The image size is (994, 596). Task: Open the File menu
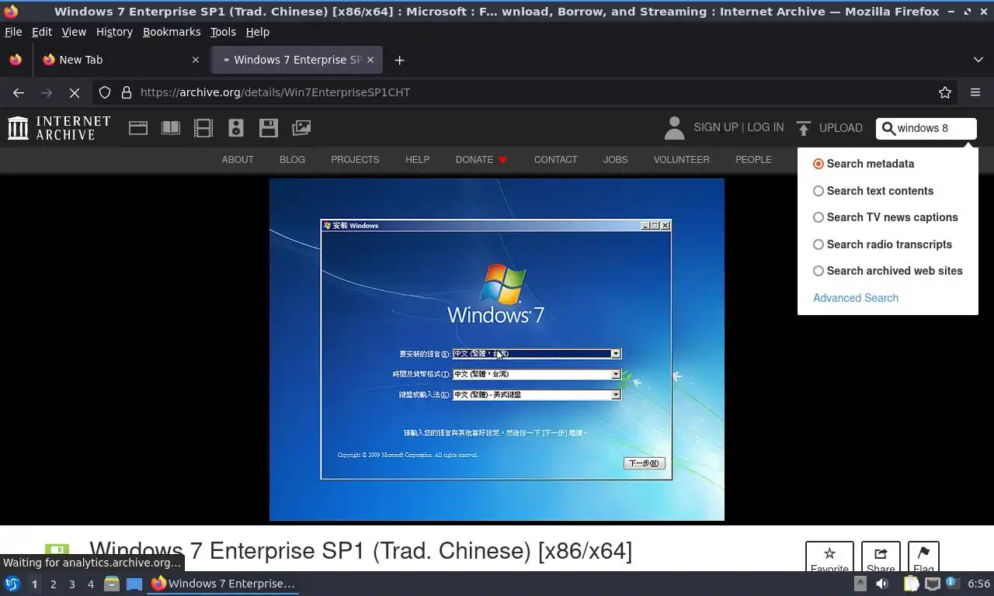pos(13,32)
